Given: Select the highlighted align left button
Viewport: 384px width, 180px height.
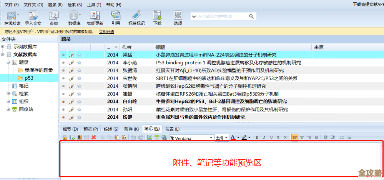Looking at the screenshot, I should pyautogui.click(x=295, y=137).
